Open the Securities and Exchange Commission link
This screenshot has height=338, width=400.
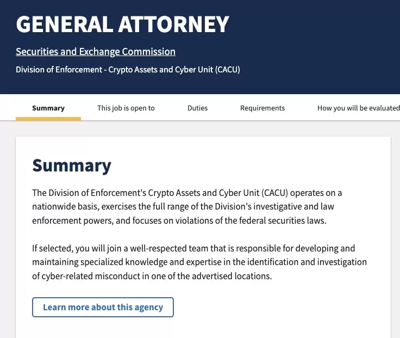[96, 52]
